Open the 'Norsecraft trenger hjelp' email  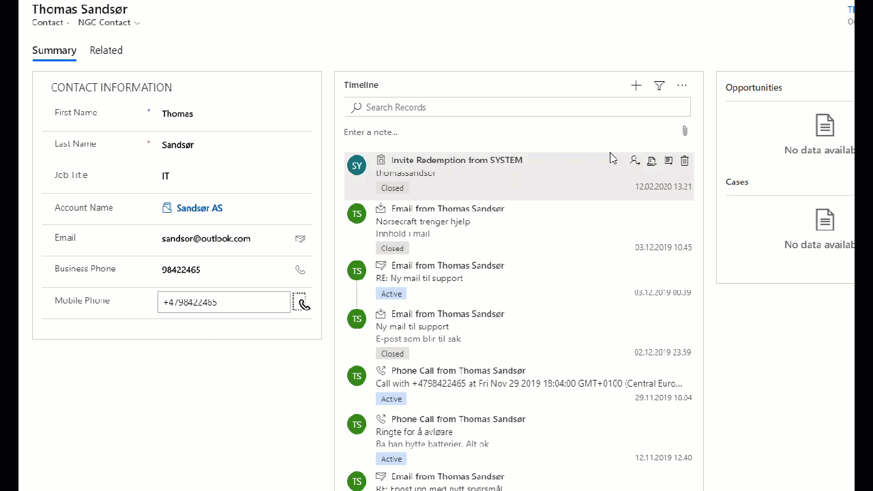point(423,222)
